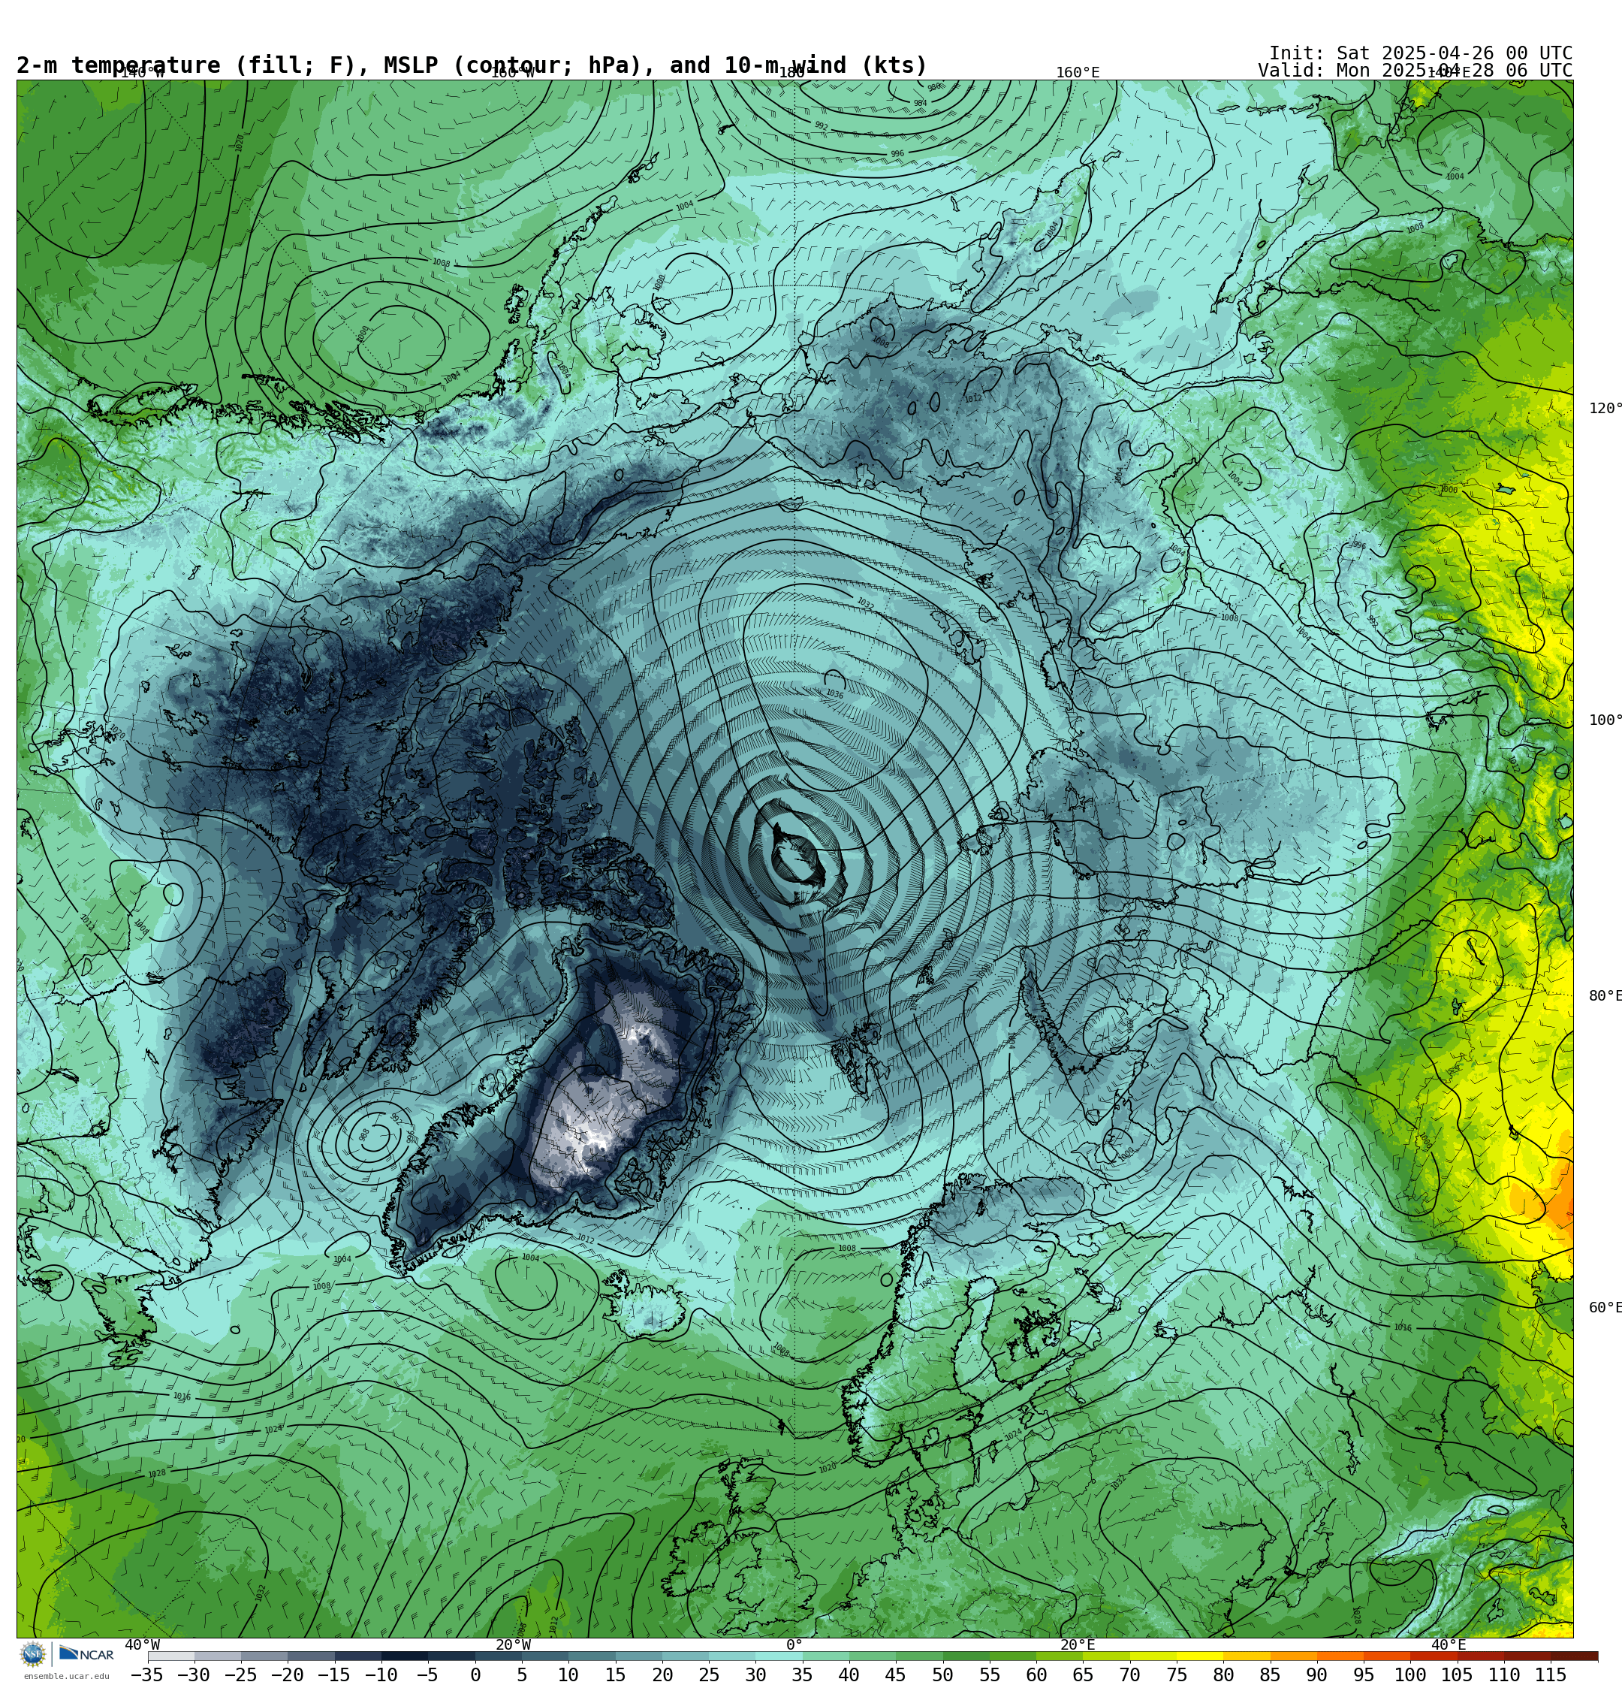The height and width of the screenshot is (1685, 1622).
Task: Click the '100°' longitude label on the right edge
Action: pos(1605,720)
